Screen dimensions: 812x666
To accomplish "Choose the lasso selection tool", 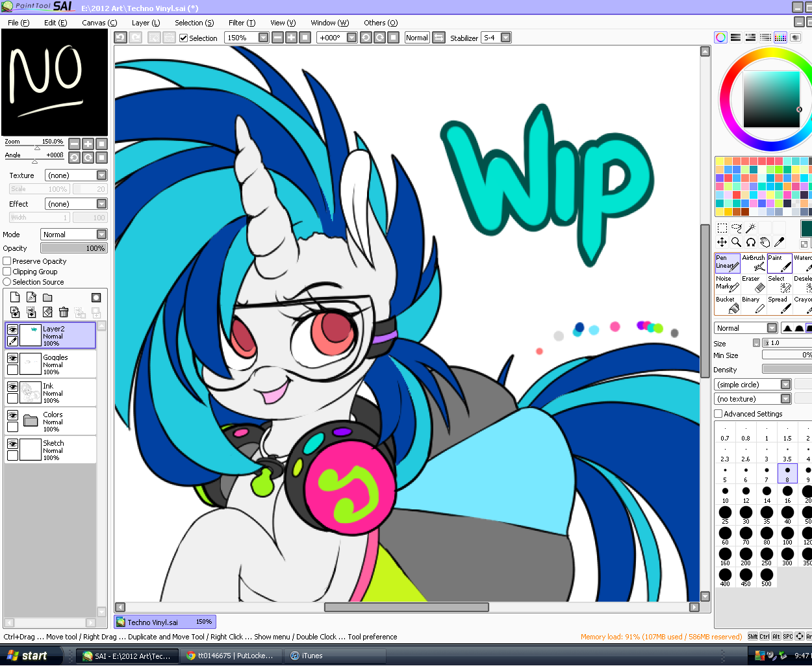I will coord(736,228).
